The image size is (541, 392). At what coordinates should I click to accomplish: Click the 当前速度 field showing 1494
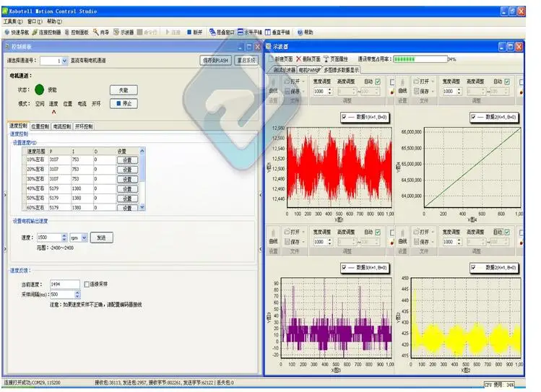(65, 284)
